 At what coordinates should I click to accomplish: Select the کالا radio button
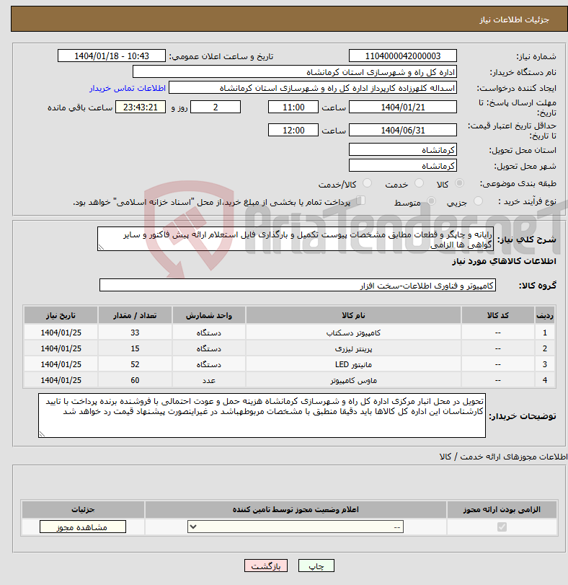coord(460,182)
